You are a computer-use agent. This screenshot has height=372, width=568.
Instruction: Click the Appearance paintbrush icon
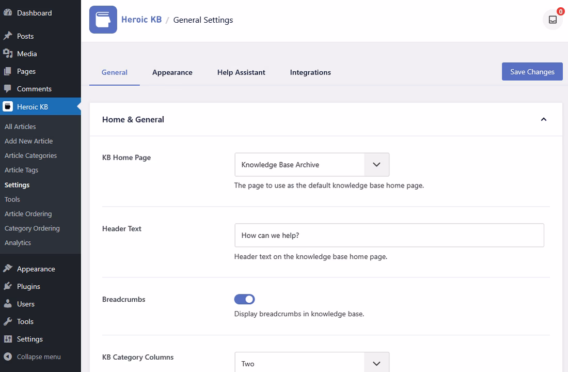[8, 269]
